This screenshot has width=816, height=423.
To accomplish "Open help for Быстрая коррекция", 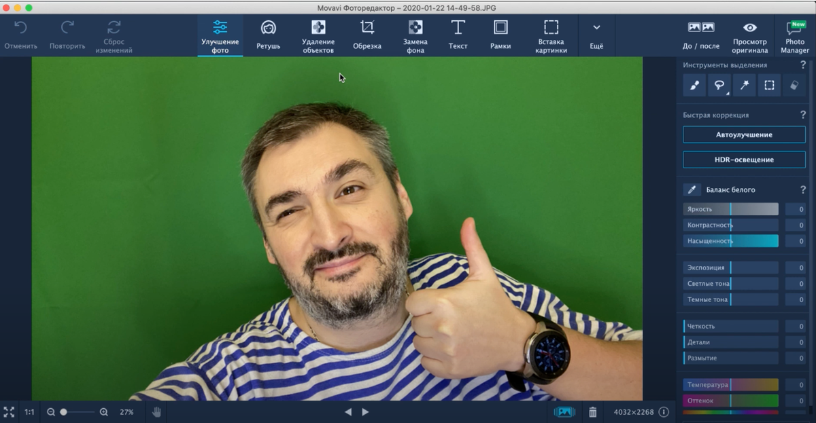I will (803, 115).
